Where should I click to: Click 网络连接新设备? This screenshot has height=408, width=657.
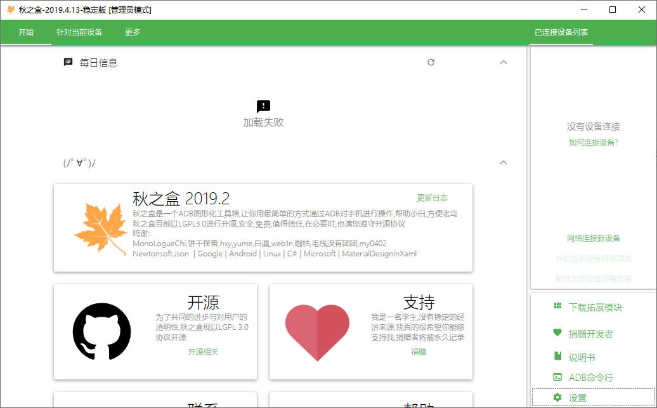593,239
